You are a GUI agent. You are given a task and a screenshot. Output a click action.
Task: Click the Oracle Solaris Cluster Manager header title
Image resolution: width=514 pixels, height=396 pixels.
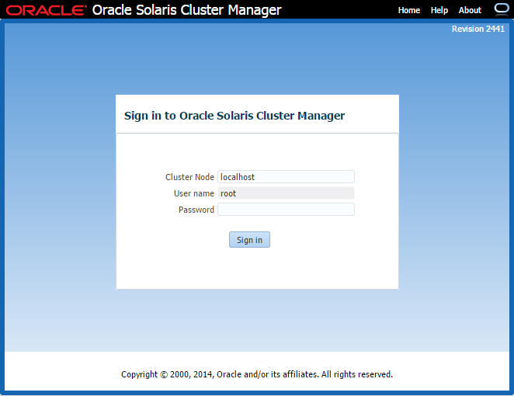186,10
